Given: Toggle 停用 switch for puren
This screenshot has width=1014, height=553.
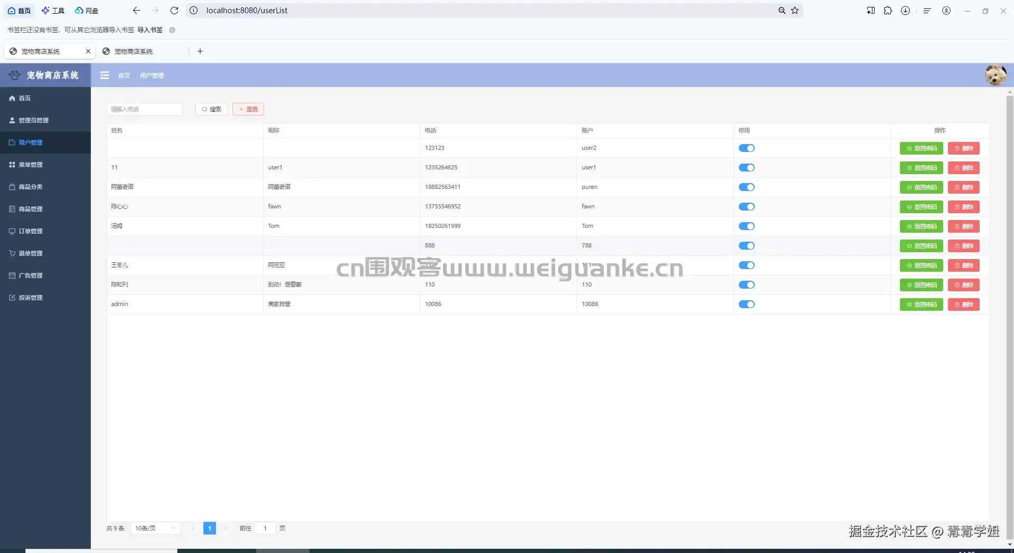Looking at the screenshot, I should 747,187.
